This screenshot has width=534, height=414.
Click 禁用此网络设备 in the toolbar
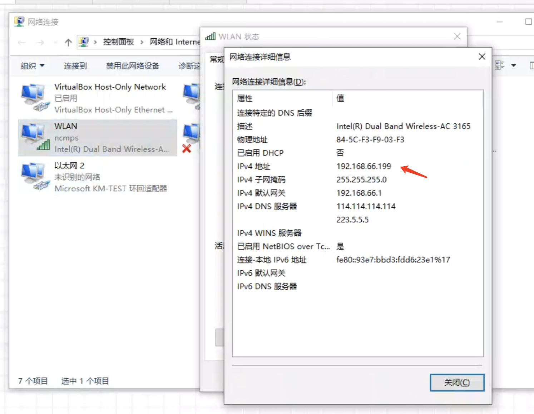point(133,66)
